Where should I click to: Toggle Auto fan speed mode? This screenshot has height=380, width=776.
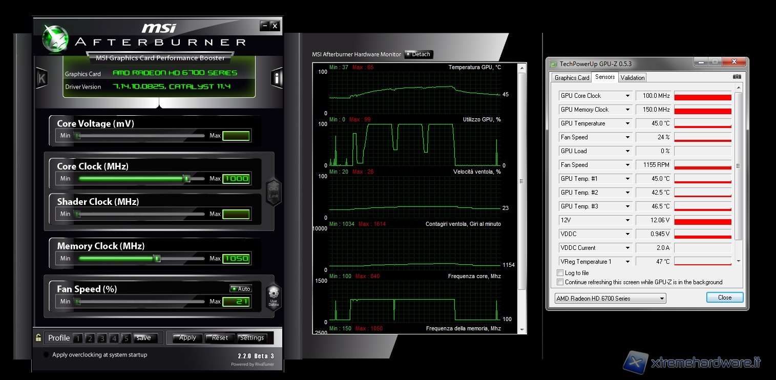(241, 289)
